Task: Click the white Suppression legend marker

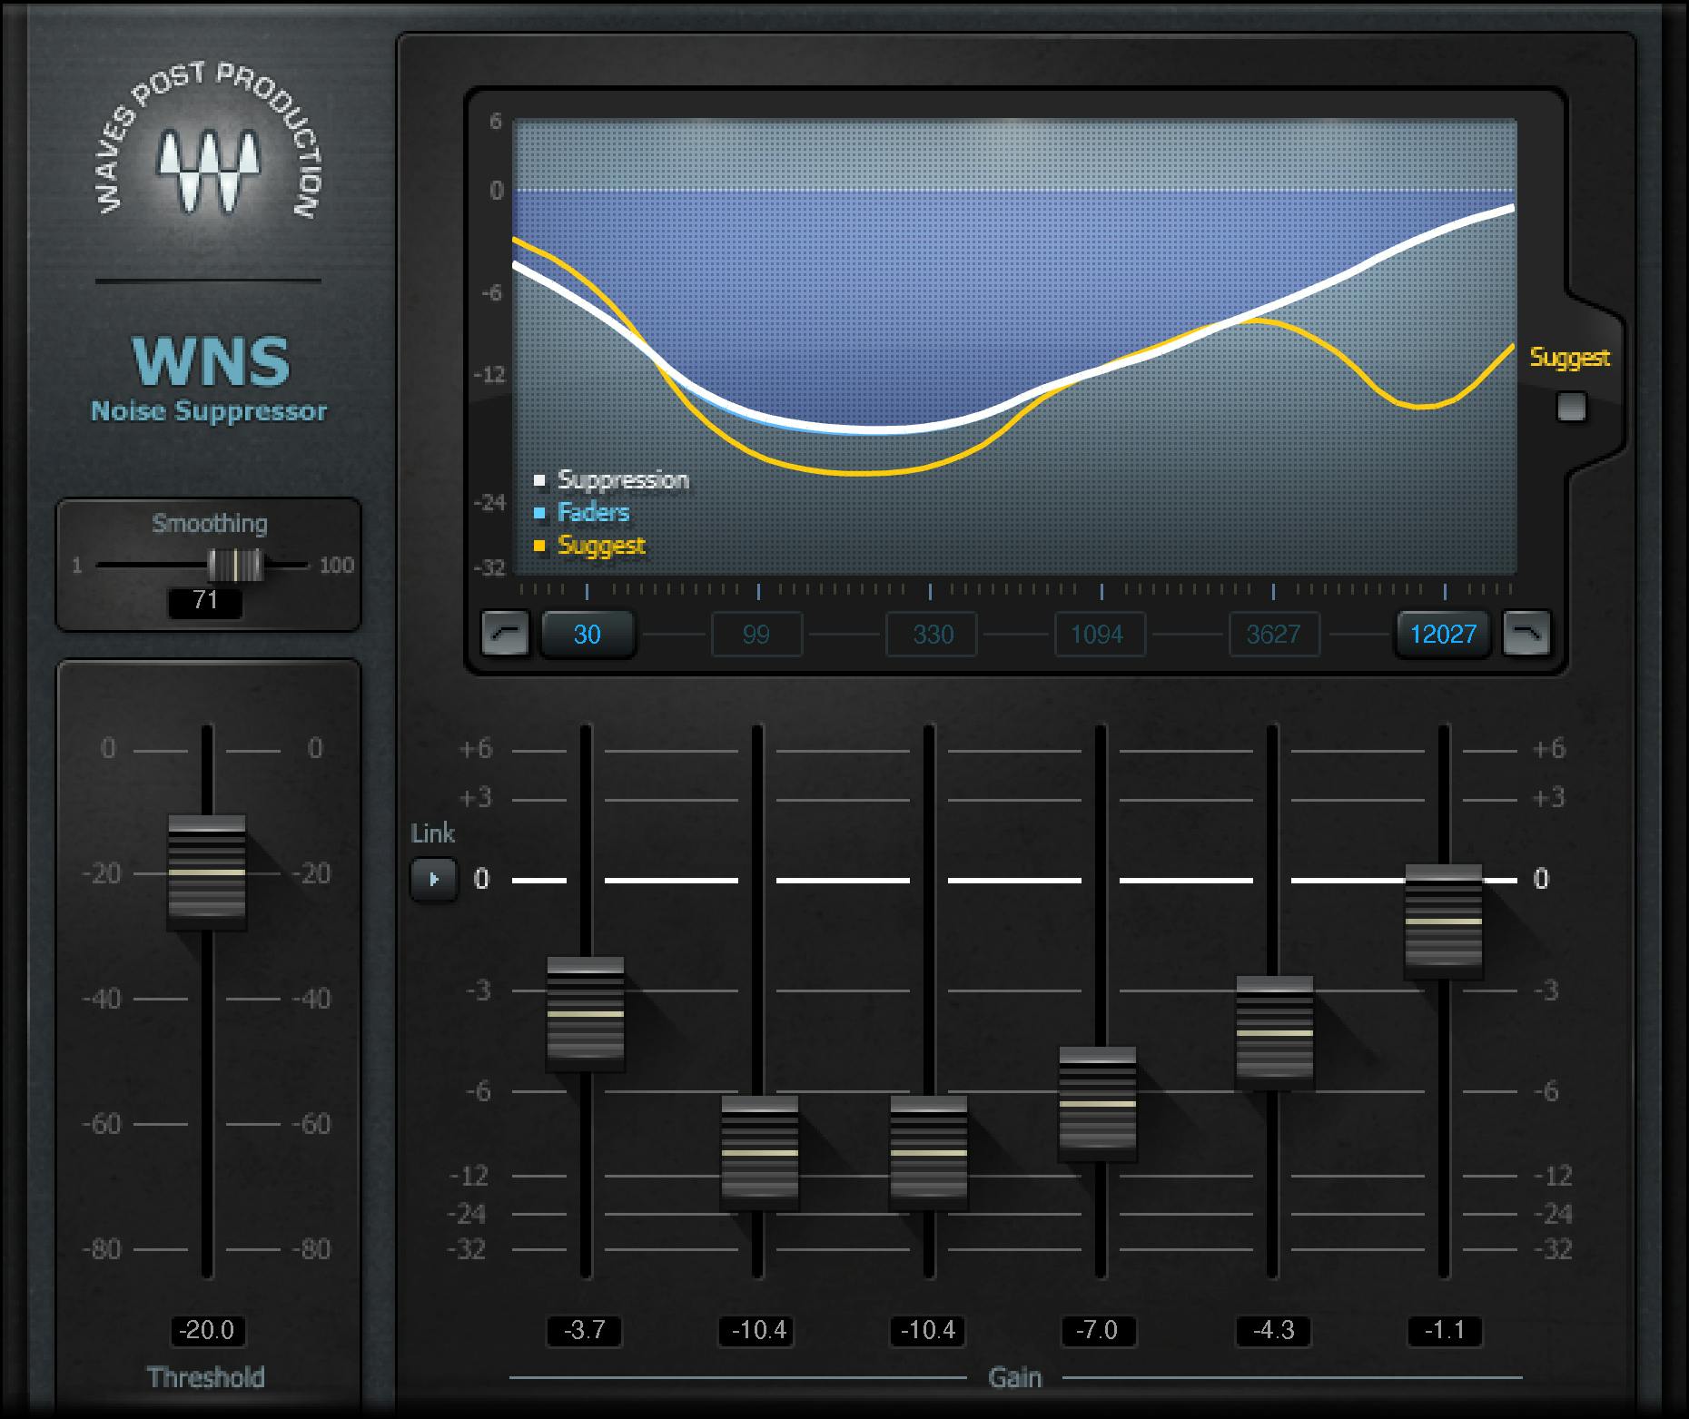Action: click(x=542, y=479)
